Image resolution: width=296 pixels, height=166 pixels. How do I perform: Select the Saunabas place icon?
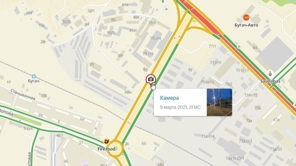click(x=270, y=73)
